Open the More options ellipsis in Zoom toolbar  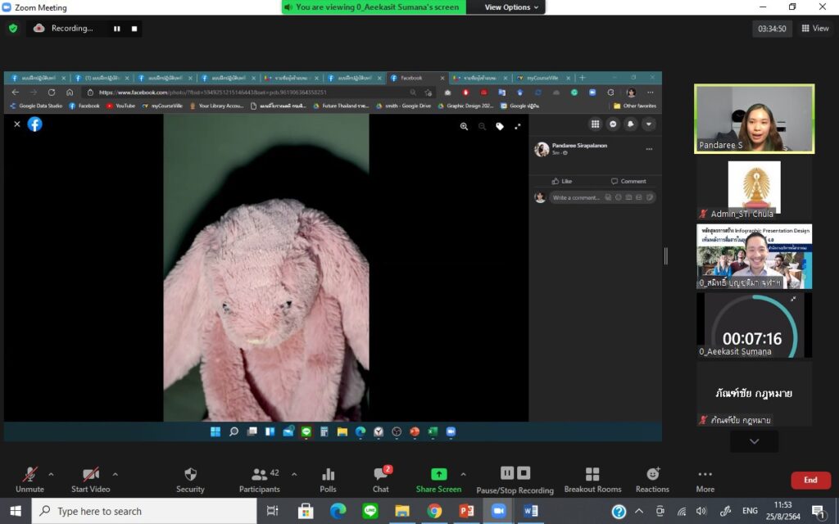pos(705,474)
